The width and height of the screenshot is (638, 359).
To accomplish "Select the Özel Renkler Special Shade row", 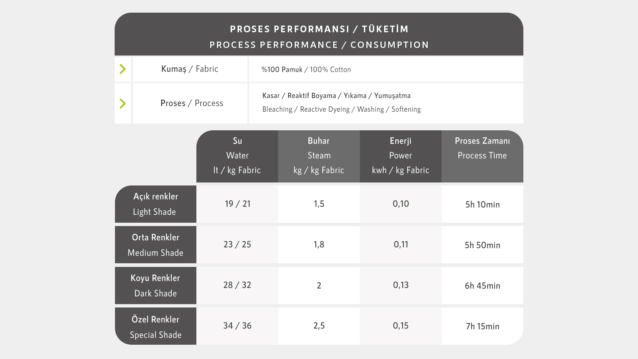I will [155, 326].
